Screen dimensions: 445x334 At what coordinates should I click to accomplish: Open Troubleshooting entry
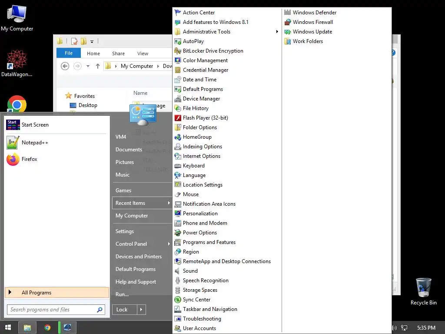[x=202, y=319]
